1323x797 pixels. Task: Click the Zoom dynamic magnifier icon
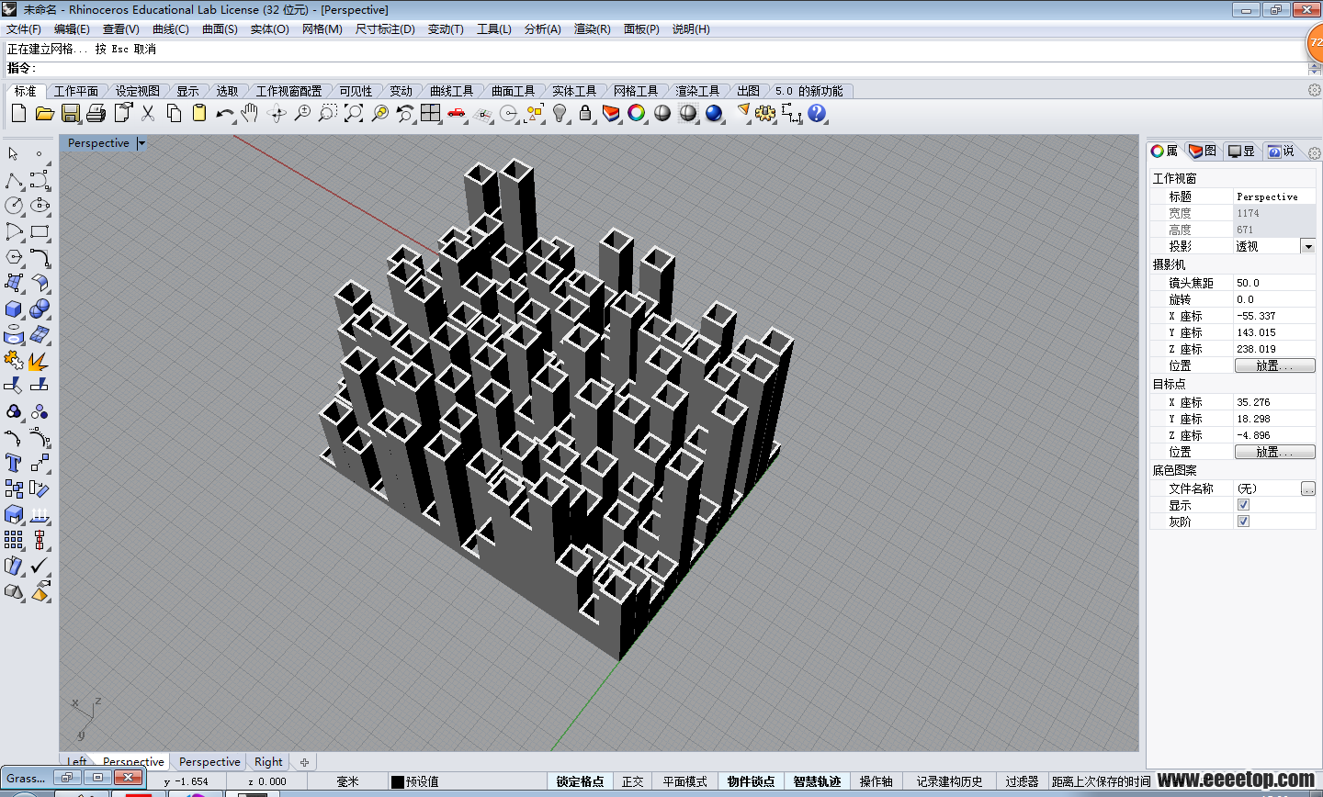coord(302,113)
